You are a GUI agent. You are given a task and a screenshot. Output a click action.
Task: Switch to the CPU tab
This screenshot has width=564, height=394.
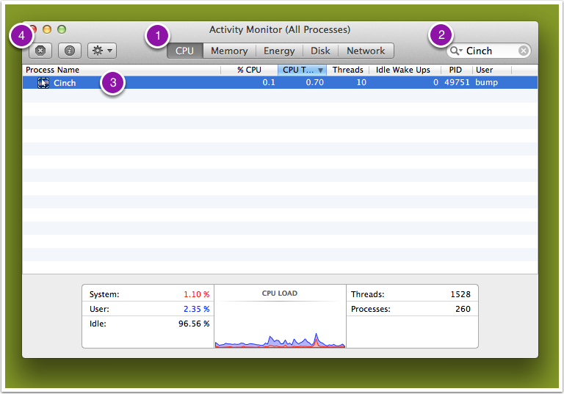(184, 51)
